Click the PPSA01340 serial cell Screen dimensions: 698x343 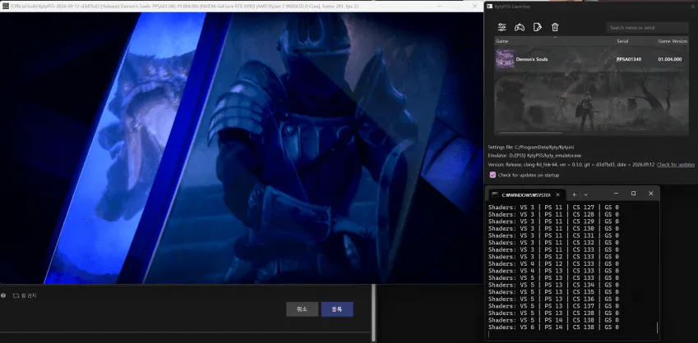coord(629,59)
